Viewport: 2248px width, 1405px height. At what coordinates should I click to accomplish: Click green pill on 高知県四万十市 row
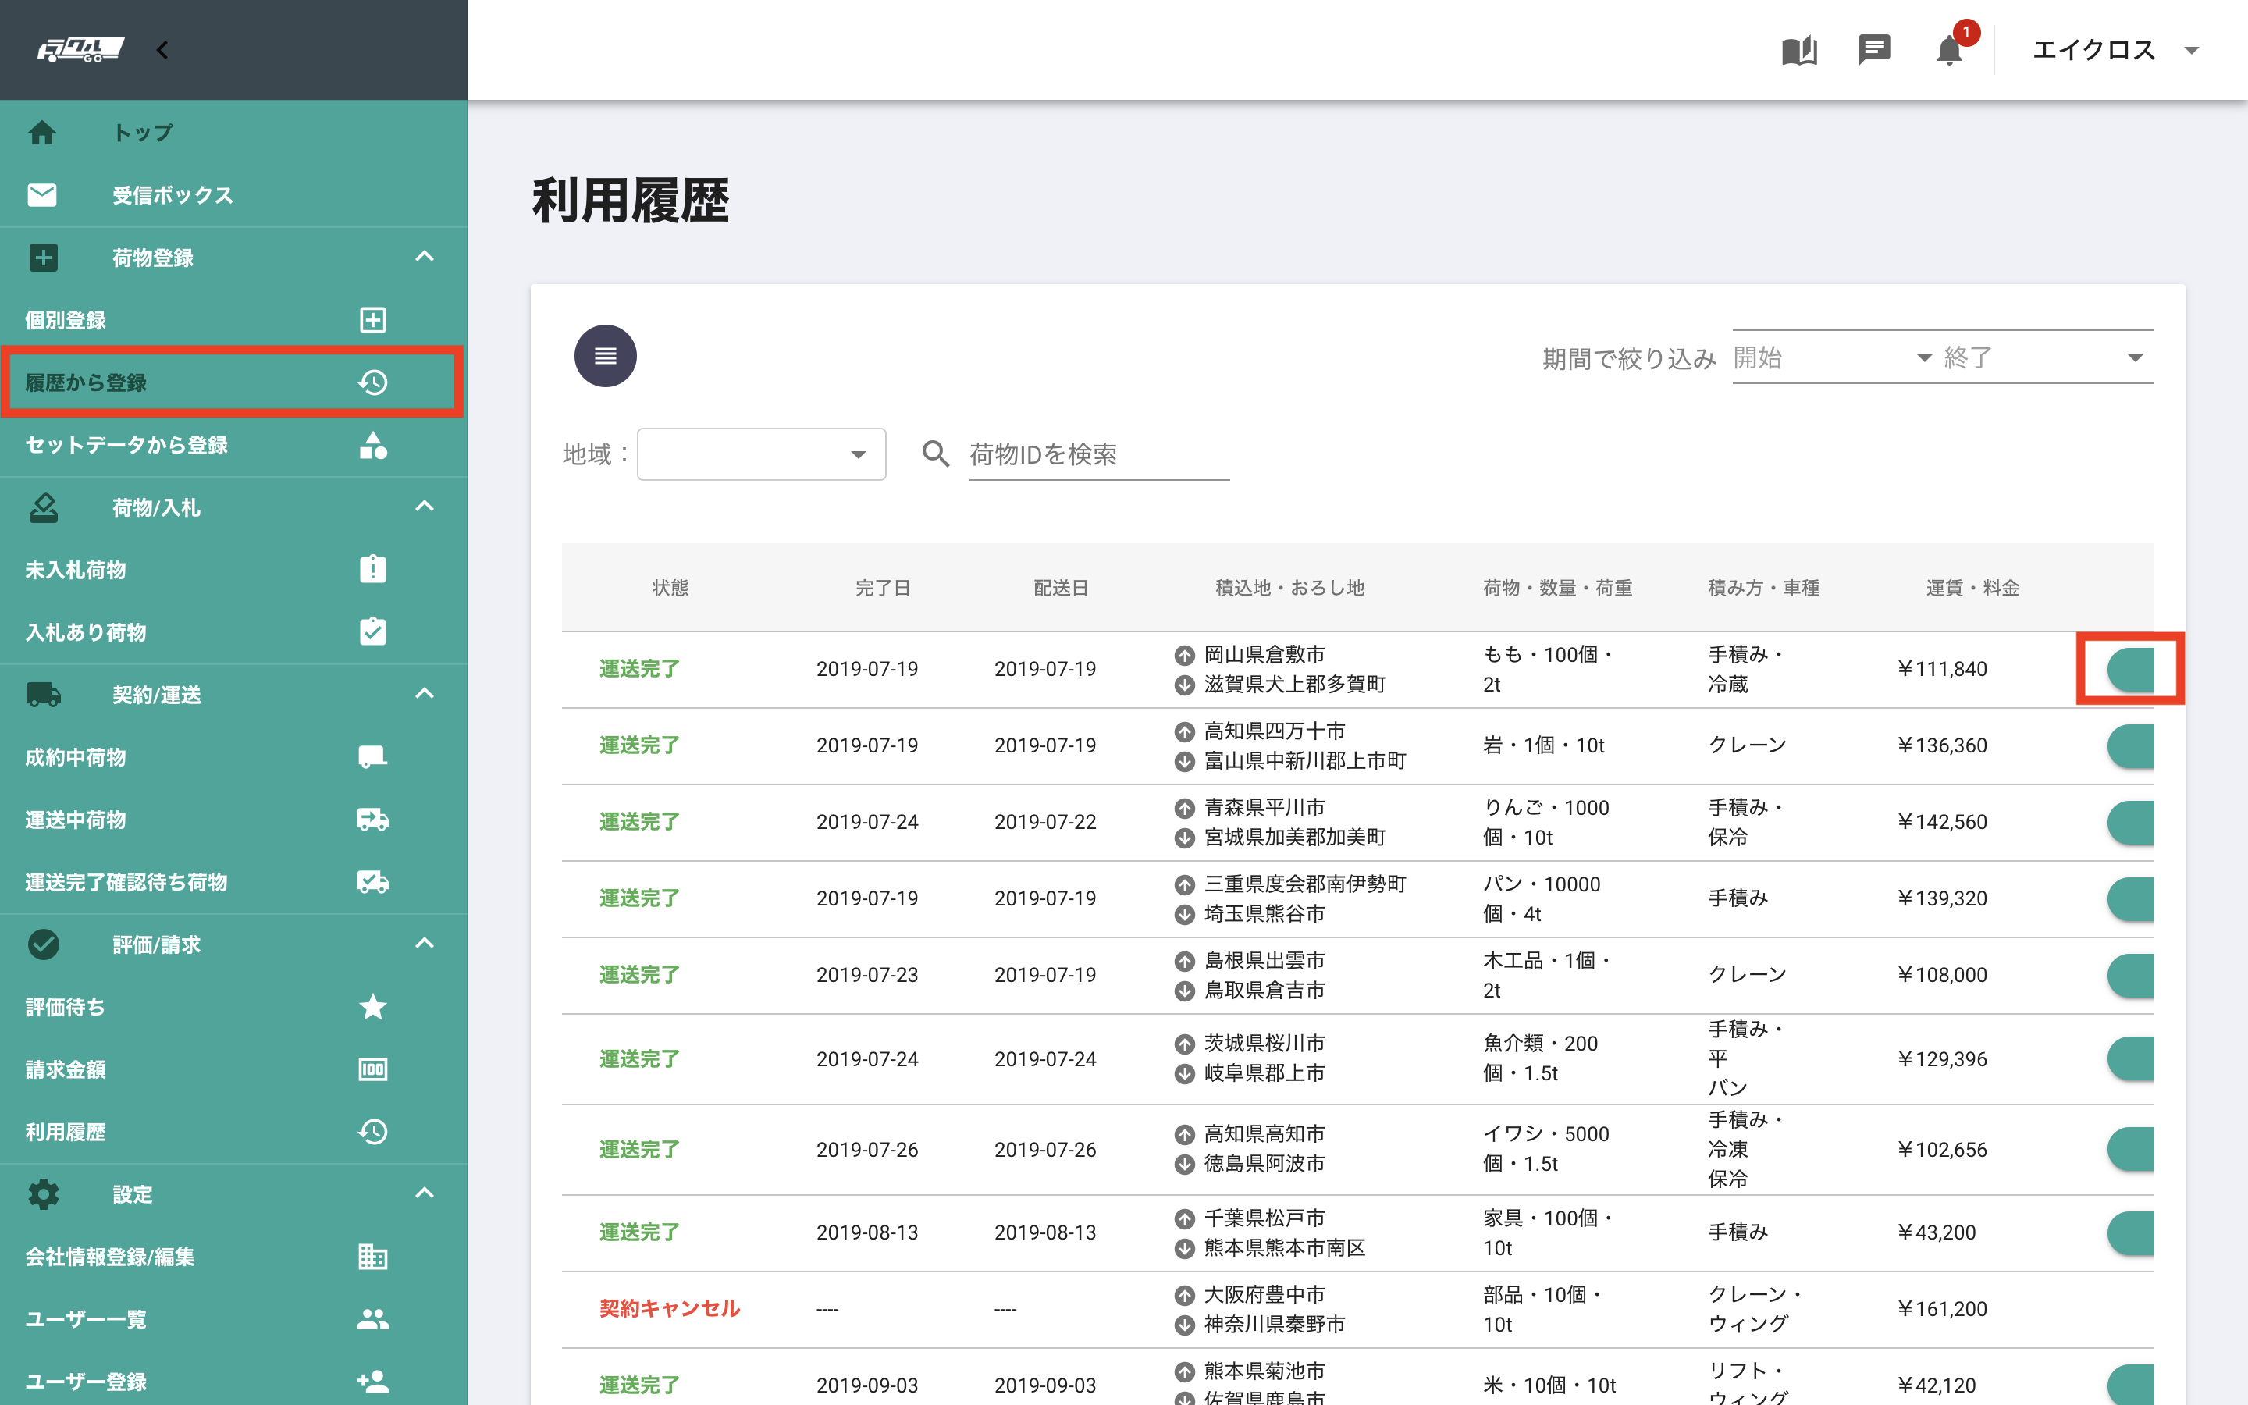click(x=2131, y=746)
